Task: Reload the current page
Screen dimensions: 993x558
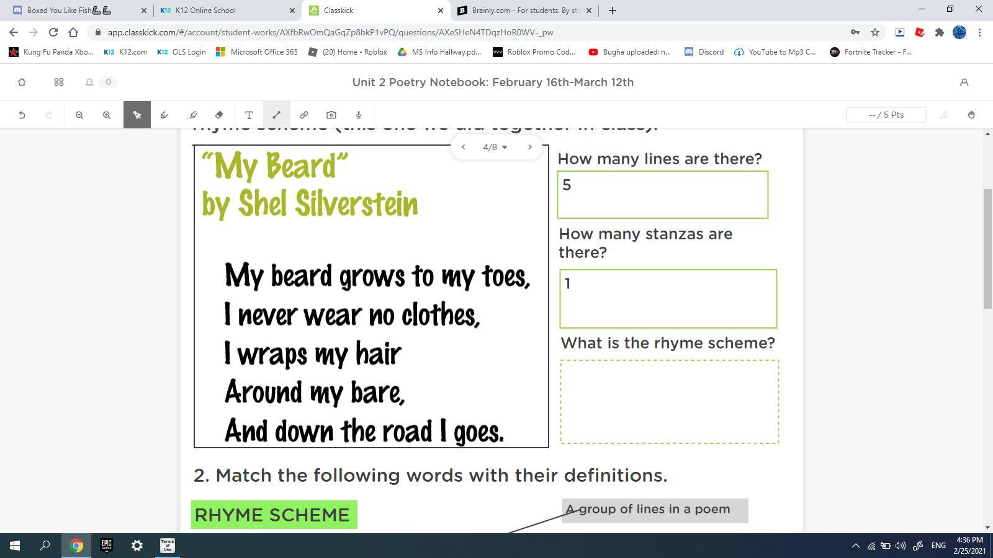Action: tap(53, 32)
